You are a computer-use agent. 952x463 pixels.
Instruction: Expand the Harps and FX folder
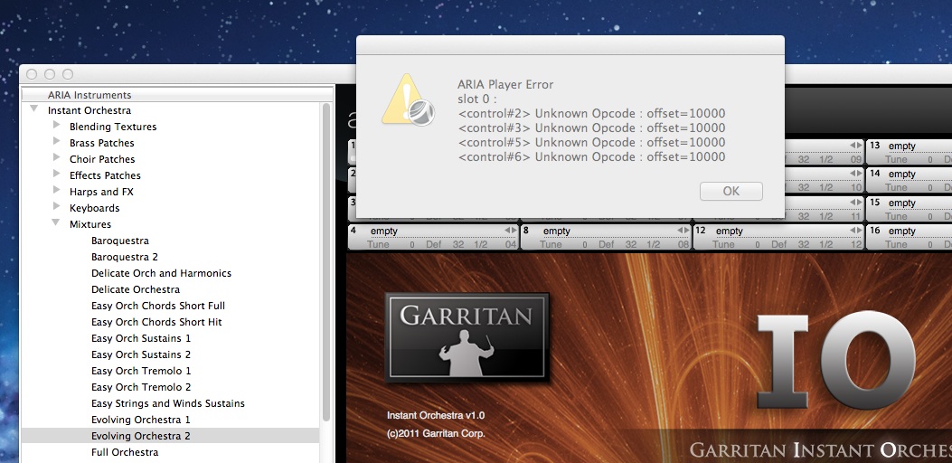(56, 192)
